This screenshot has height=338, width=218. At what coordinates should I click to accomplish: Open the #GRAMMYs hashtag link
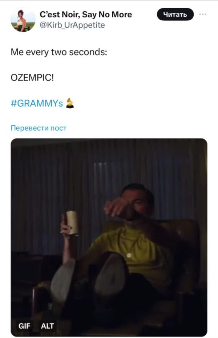tap(37, 103)
